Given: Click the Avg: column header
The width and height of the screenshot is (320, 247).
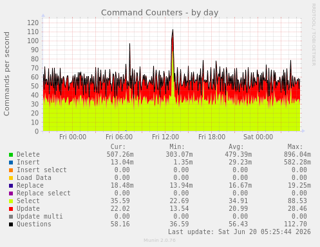Looking at the screenshot, I should pyautogui.click(x=236, y=146).
